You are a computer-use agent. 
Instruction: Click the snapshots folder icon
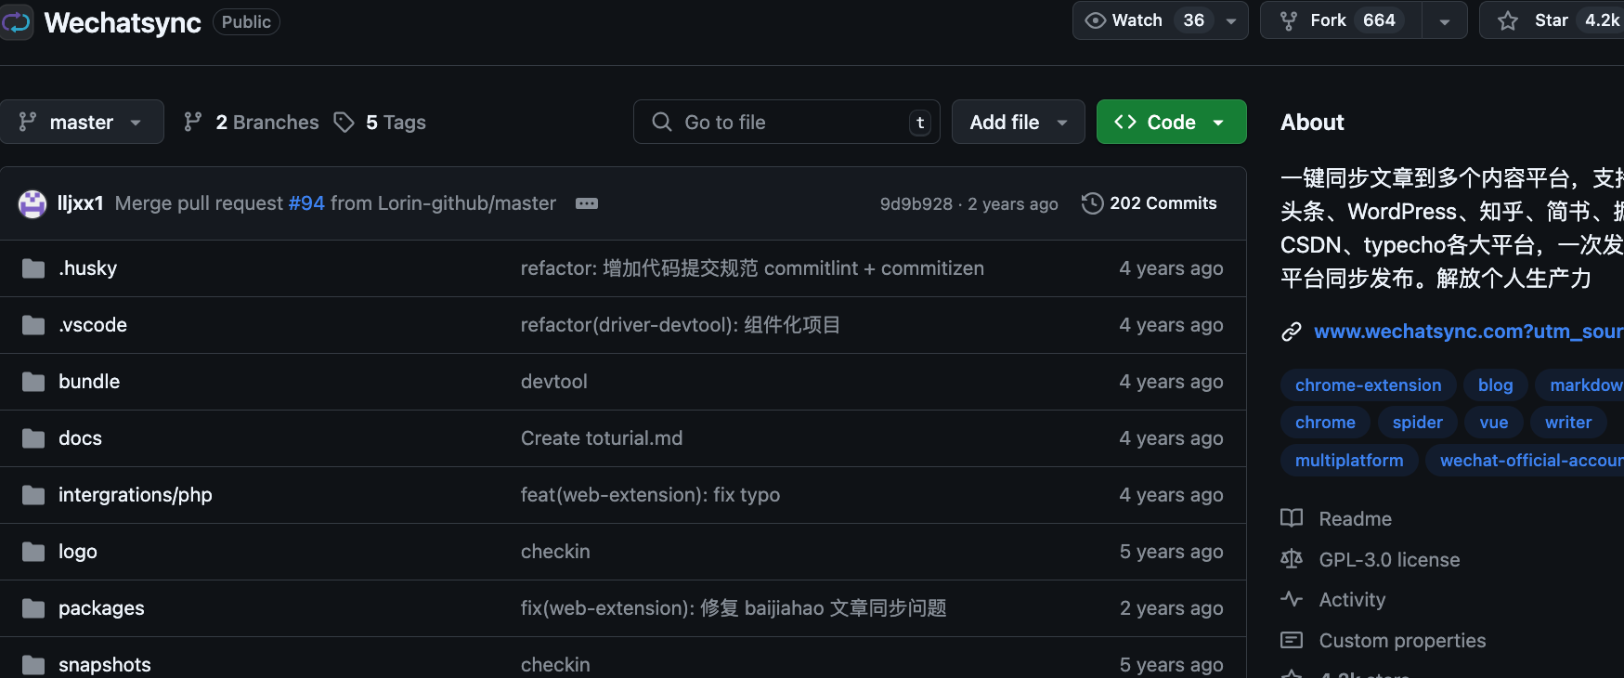pos(33,665)
